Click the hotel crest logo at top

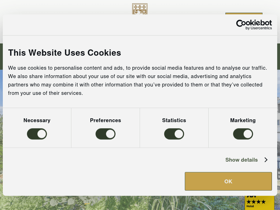pos(140,9)
